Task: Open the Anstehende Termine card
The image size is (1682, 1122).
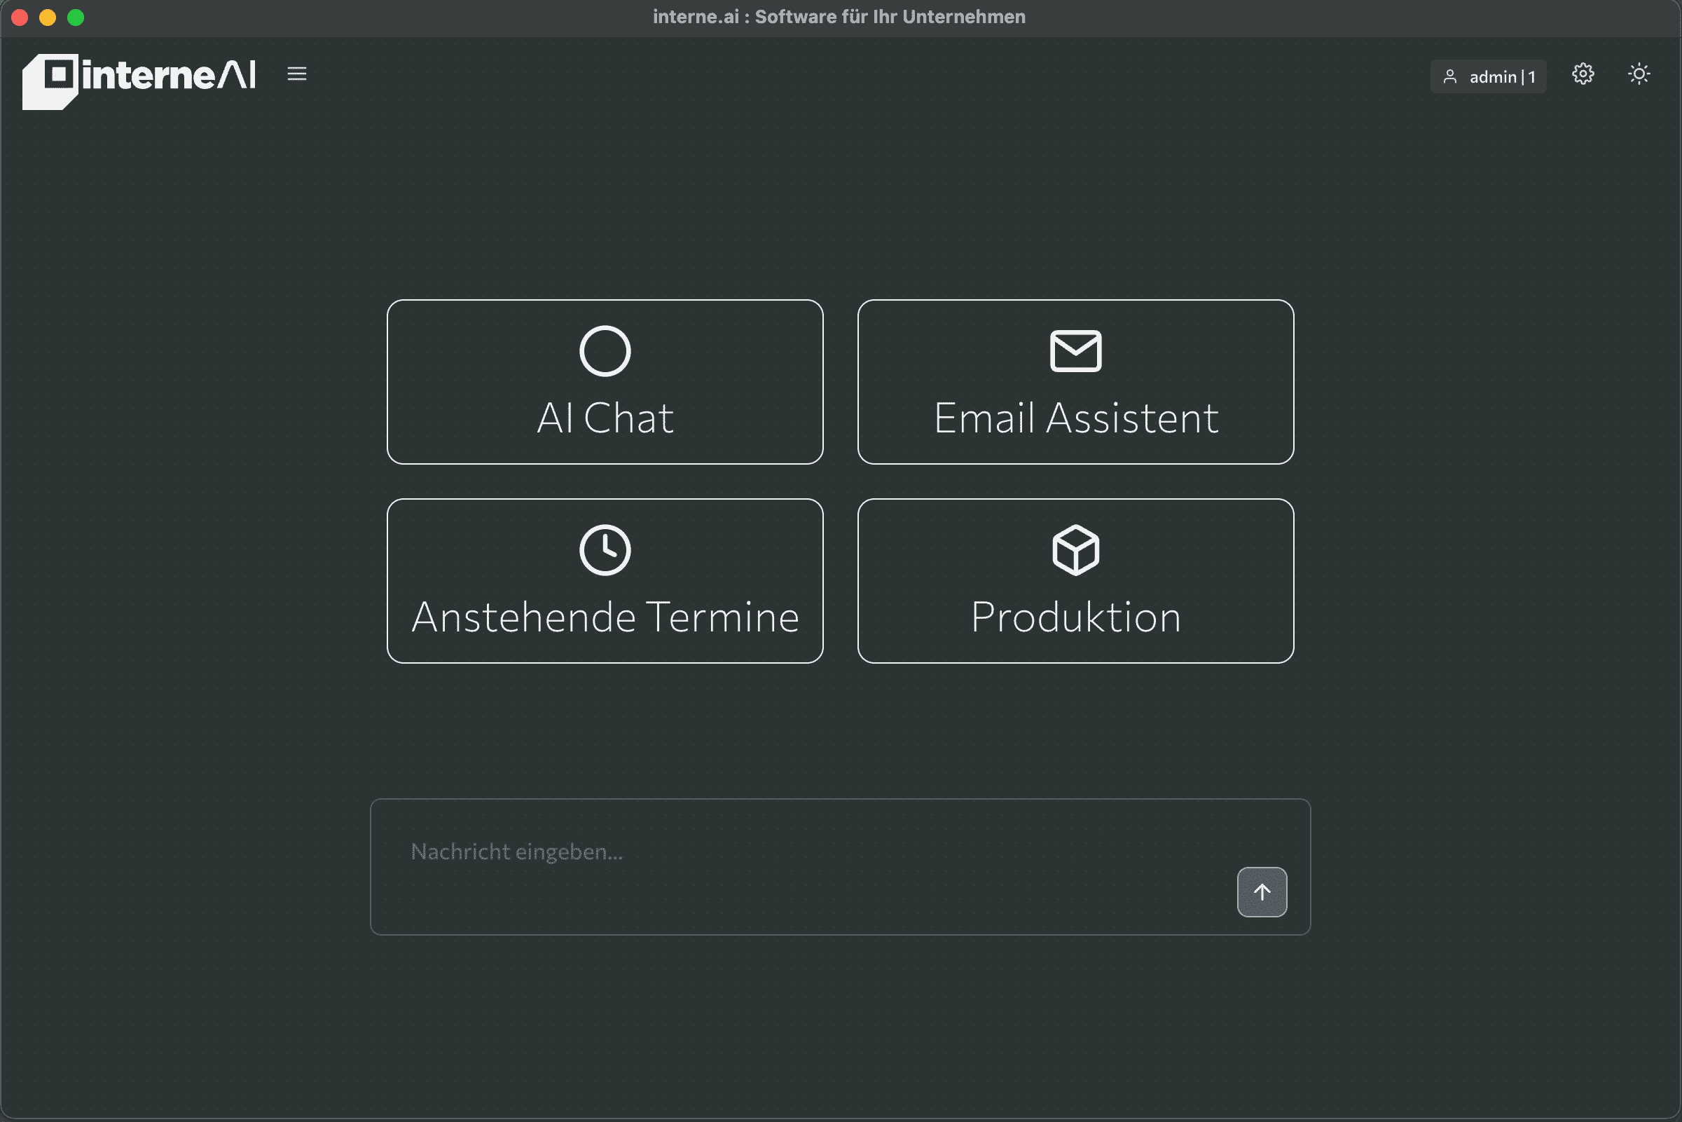Action: coord(605,617)
